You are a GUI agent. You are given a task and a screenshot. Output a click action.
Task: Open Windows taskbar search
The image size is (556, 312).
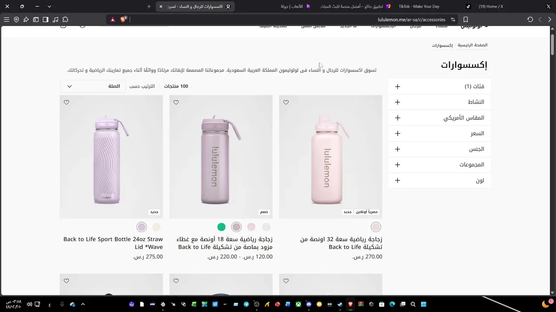click(x=413, y=304)
